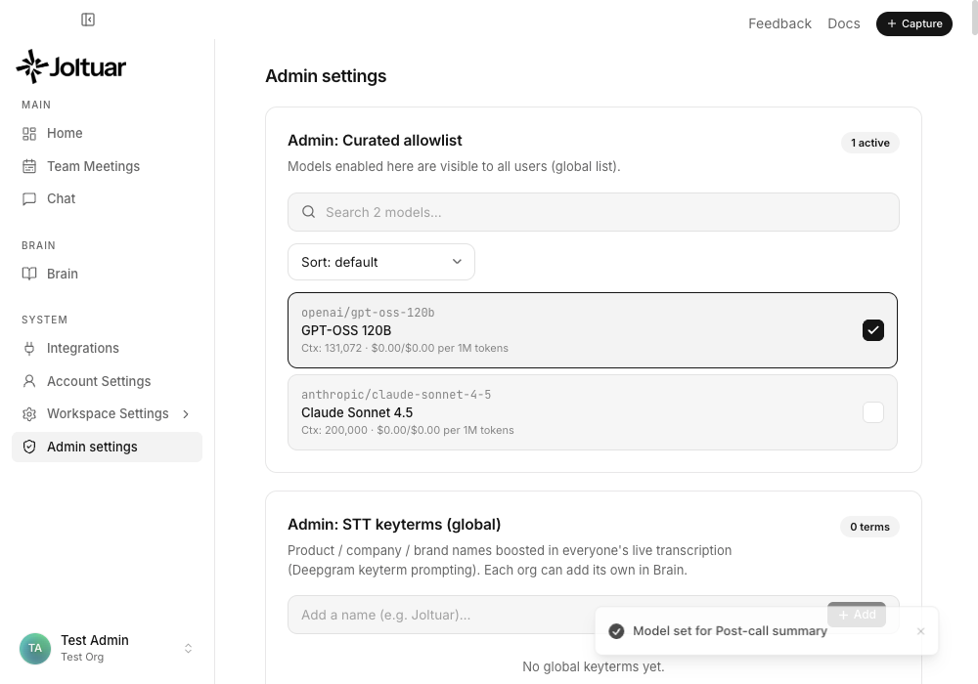Click the Chat bubble icon
The width and height of the screenshot is (978, 684).
(29, 198)
